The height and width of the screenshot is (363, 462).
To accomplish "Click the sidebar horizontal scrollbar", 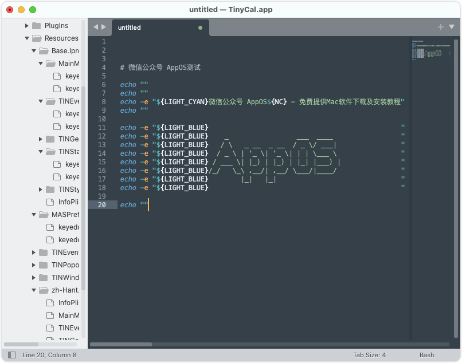I will 21,344.
